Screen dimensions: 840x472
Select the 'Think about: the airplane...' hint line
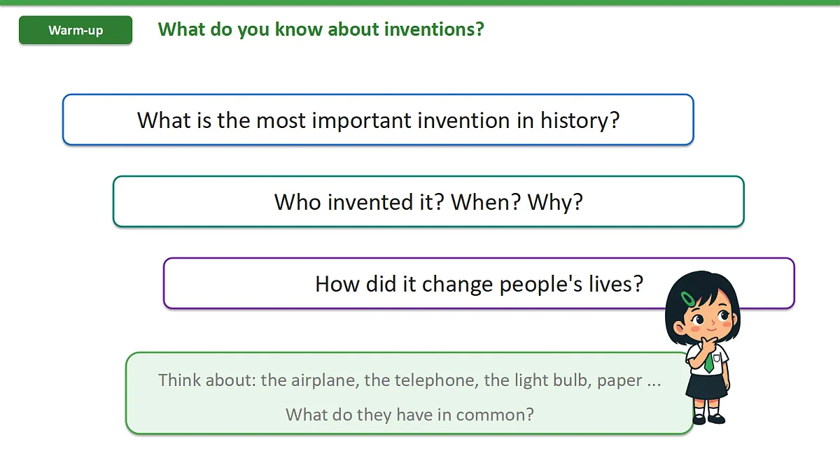(409, 380)
